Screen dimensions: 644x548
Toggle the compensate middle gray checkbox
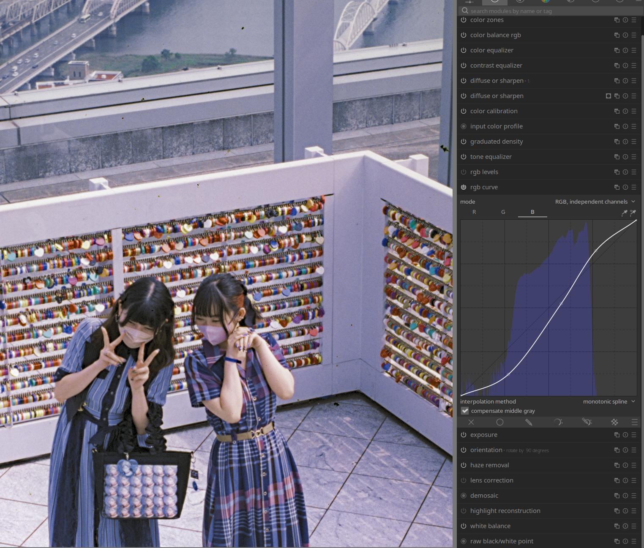tap(465, 411)
